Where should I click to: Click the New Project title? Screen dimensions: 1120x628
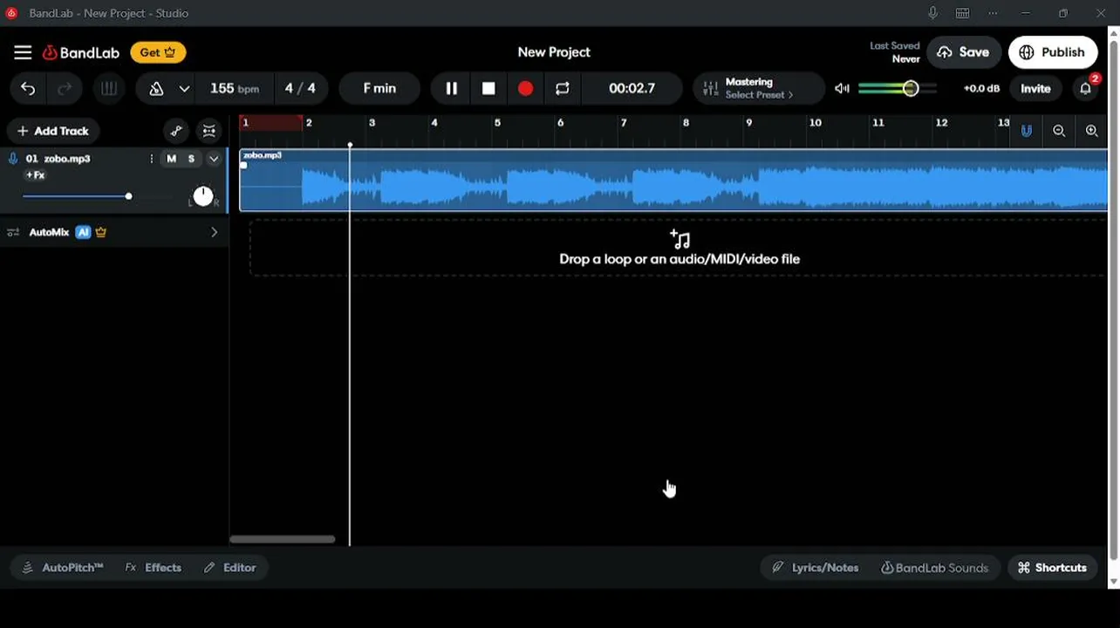click(554, 52)
